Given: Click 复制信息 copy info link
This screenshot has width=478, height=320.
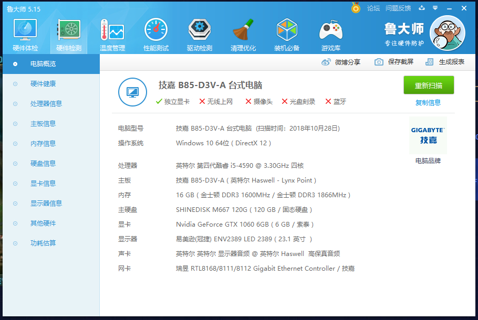Looking at the screenshot, I should pyautogui.click(x=428, y=103).
